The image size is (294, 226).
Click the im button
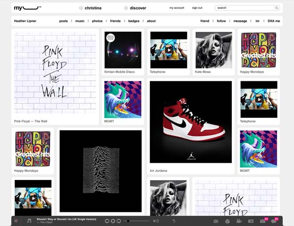click(x=257, y=21)
